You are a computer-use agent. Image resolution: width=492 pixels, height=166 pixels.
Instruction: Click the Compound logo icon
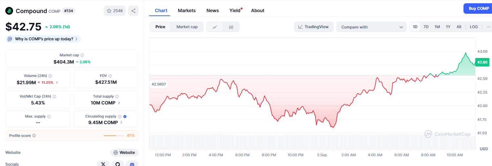tap(9, 11)
